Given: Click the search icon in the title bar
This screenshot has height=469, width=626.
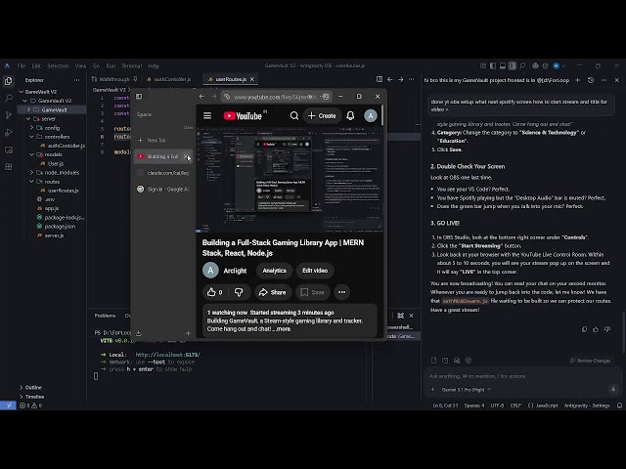Looking at the screenshot, I should [x=522, y=65].
